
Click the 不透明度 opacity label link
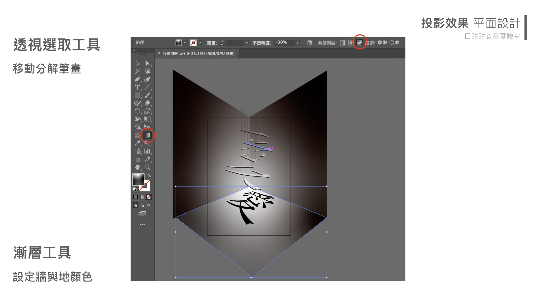[262, 43]
